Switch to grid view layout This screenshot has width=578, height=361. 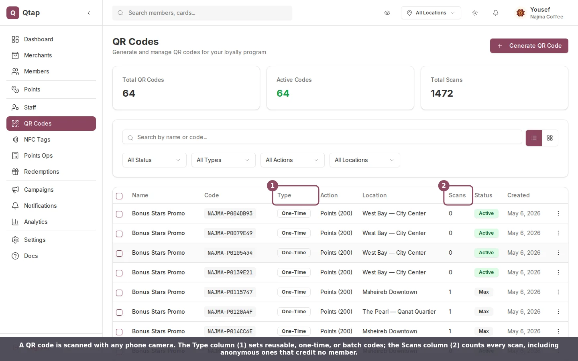click(550, 138)
